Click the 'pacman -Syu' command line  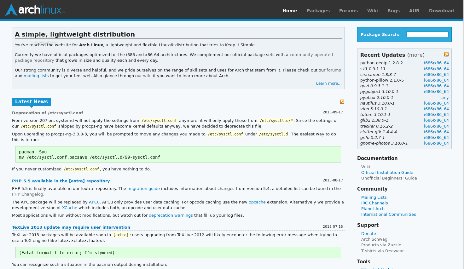[x=33, y=152]
